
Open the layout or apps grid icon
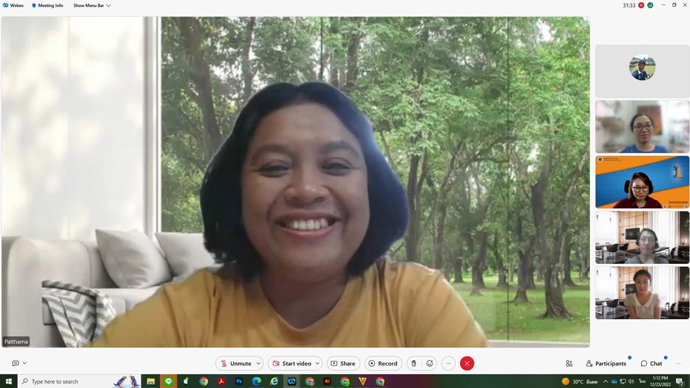coord(569,363)
